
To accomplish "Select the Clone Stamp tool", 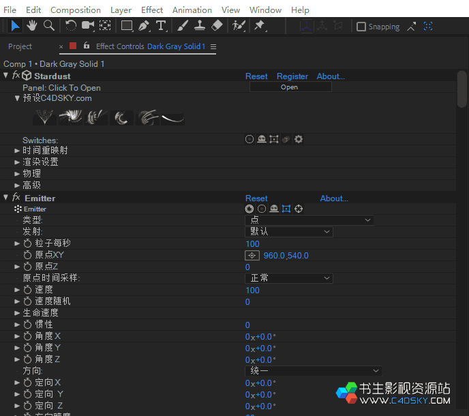I will click(x=200, y=26).
